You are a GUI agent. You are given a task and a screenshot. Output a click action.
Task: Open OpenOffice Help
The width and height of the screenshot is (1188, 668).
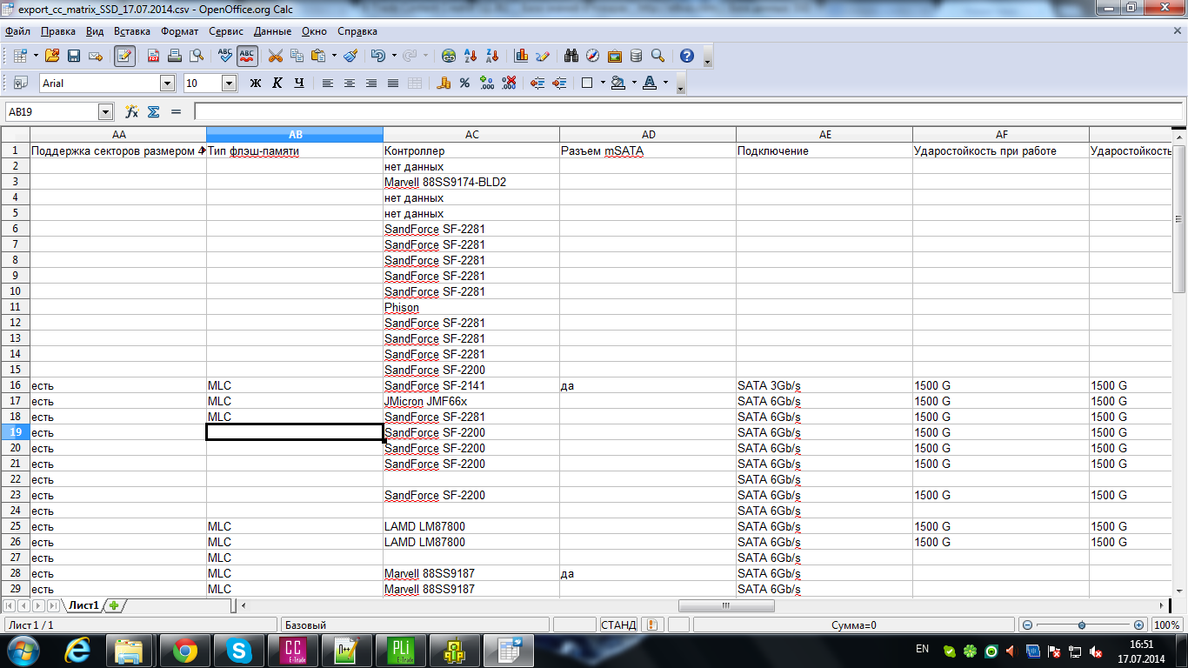(x=687, y=56)
